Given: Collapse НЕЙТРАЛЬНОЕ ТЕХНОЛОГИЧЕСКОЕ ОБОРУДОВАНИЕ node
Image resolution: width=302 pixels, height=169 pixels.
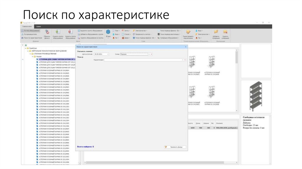Looking at the screenshot, I should coord(28,51).
